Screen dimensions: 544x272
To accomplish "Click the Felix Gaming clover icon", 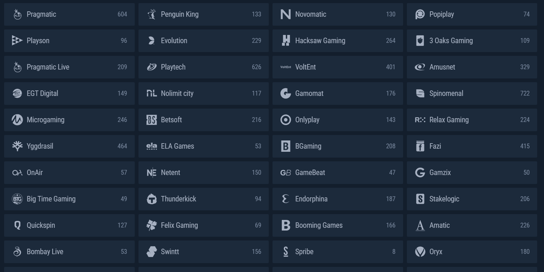I will click(x=152, y=225).
